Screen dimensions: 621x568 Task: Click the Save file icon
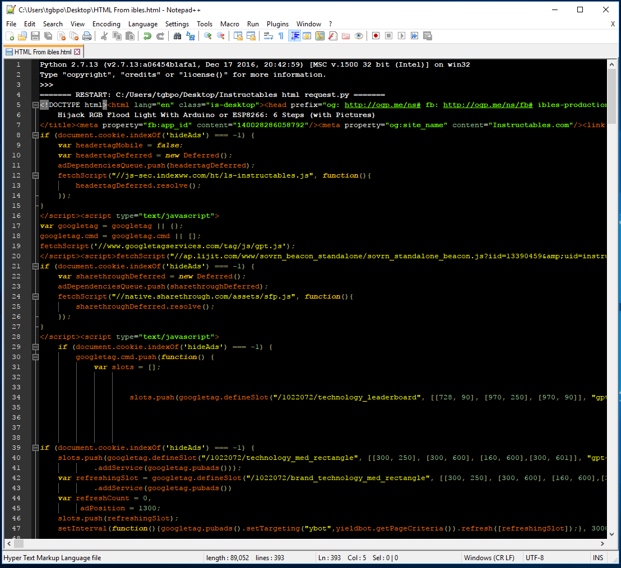click(x=35, y=36)
